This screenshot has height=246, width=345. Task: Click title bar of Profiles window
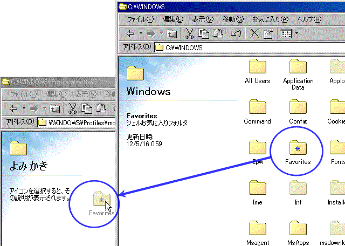click(x=58, y=81)
